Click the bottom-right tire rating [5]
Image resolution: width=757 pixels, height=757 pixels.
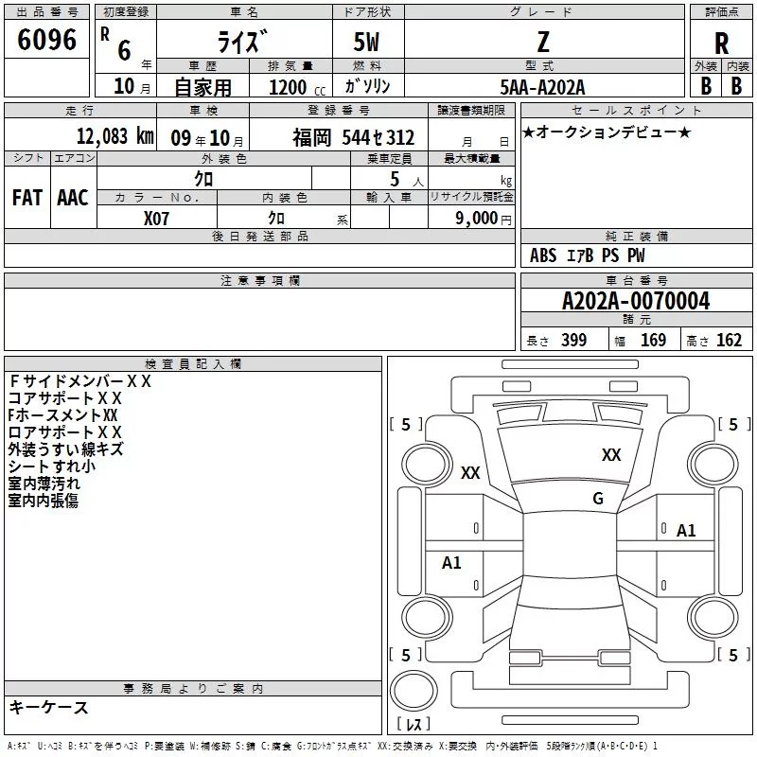click(x=732, y=655)
